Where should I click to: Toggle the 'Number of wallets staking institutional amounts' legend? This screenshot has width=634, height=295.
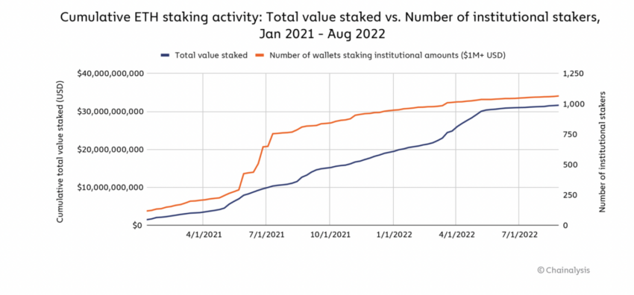tap(387, 56)
